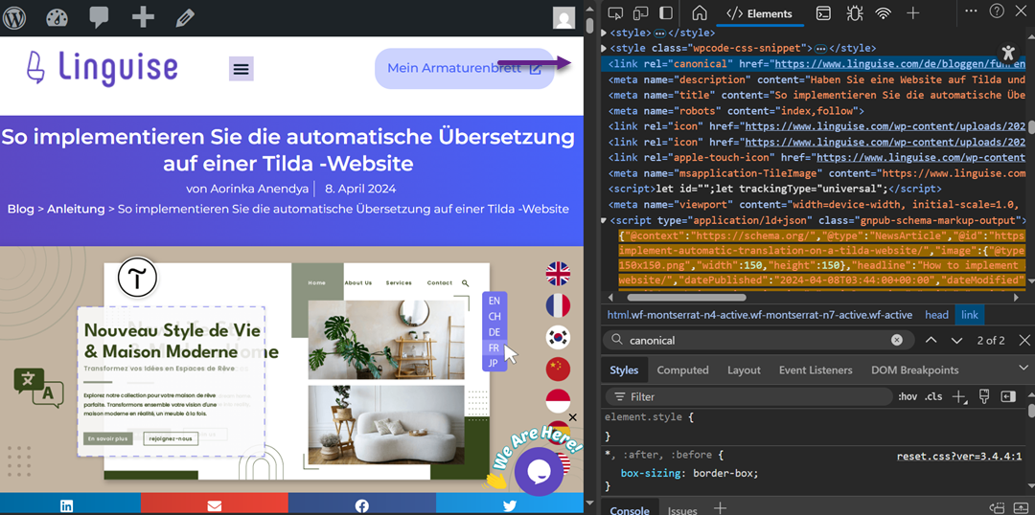Select the UK flag language option
Screen dimensions: 1035x515
(x=558, y=274)
